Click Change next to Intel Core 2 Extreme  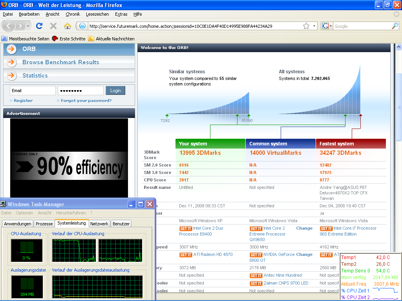tap(304, 228)
